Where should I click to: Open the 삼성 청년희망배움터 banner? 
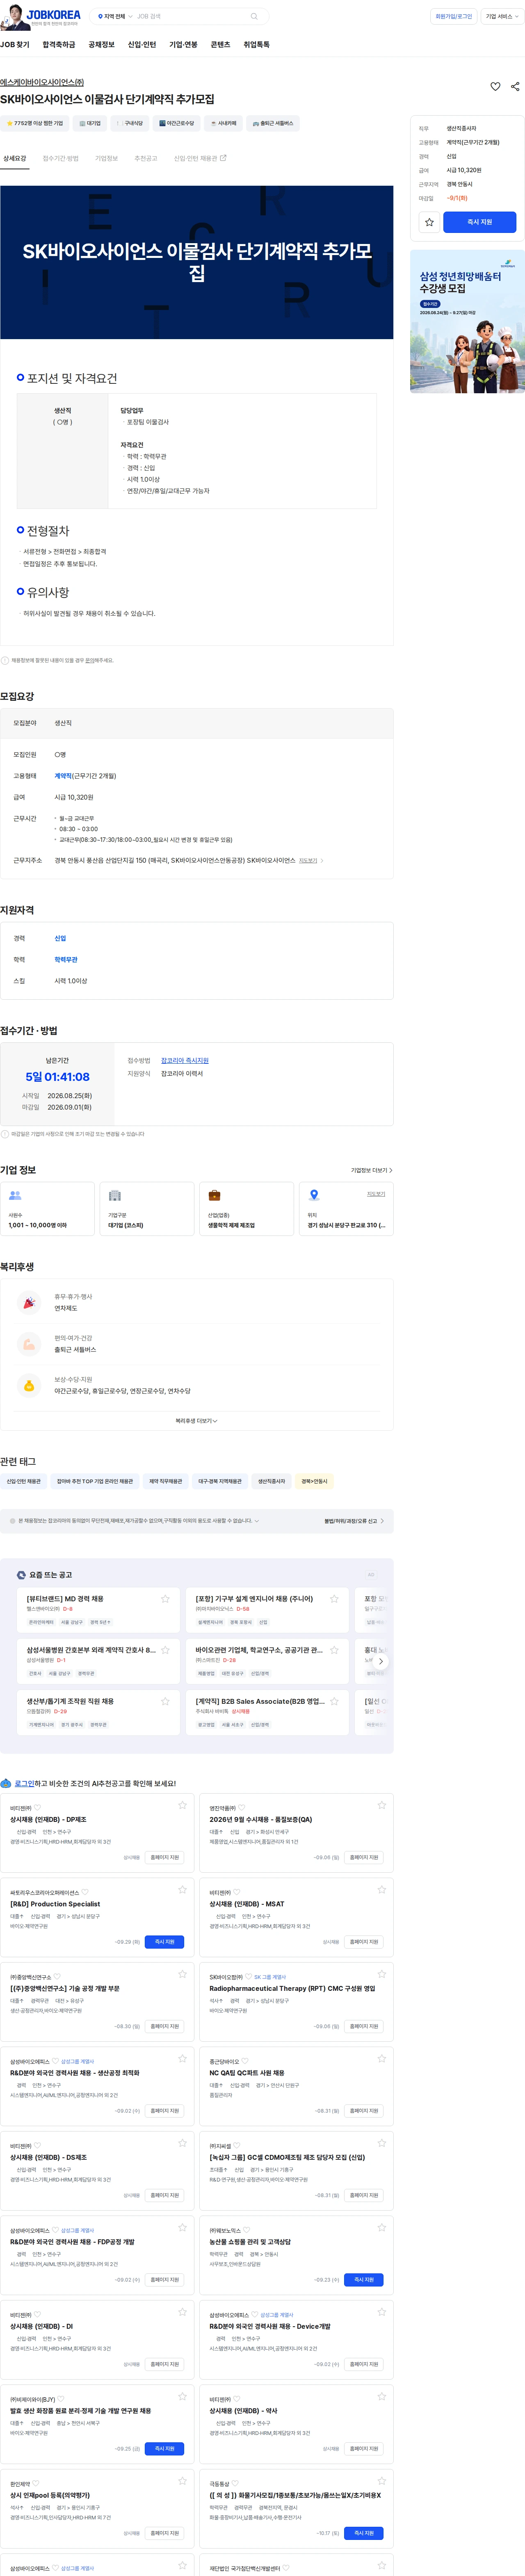pyautogui.click(x=467, y=321)
